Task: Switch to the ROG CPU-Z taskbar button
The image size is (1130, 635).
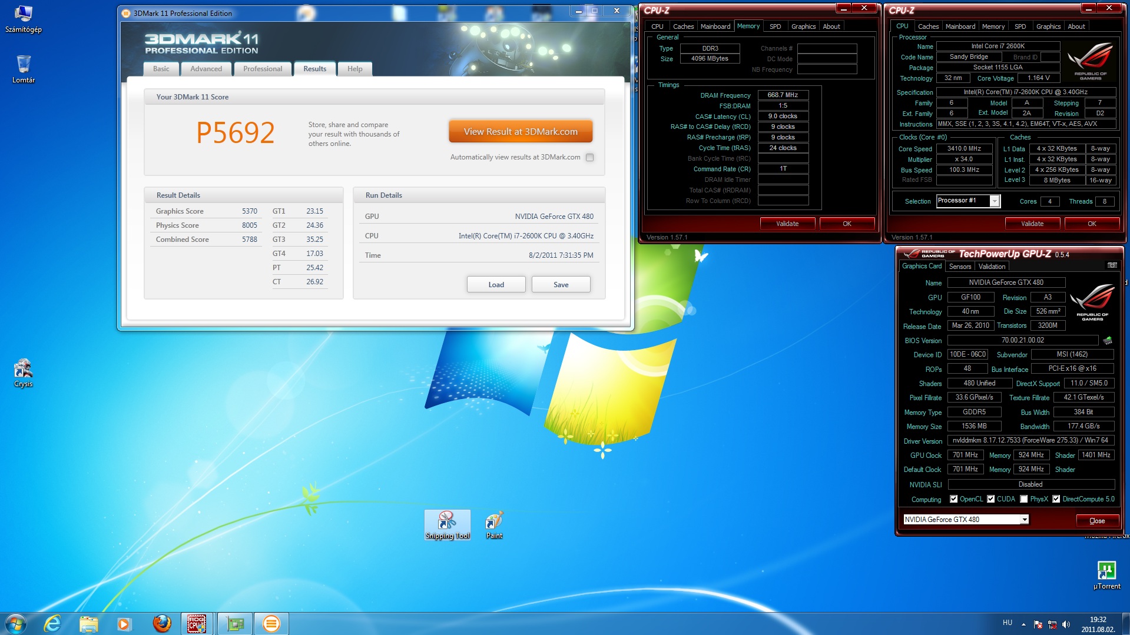Action: (197, 623)
